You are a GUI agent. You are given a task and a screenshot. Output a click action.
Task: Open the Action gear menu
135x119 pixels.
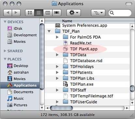(x=74, y=13)
